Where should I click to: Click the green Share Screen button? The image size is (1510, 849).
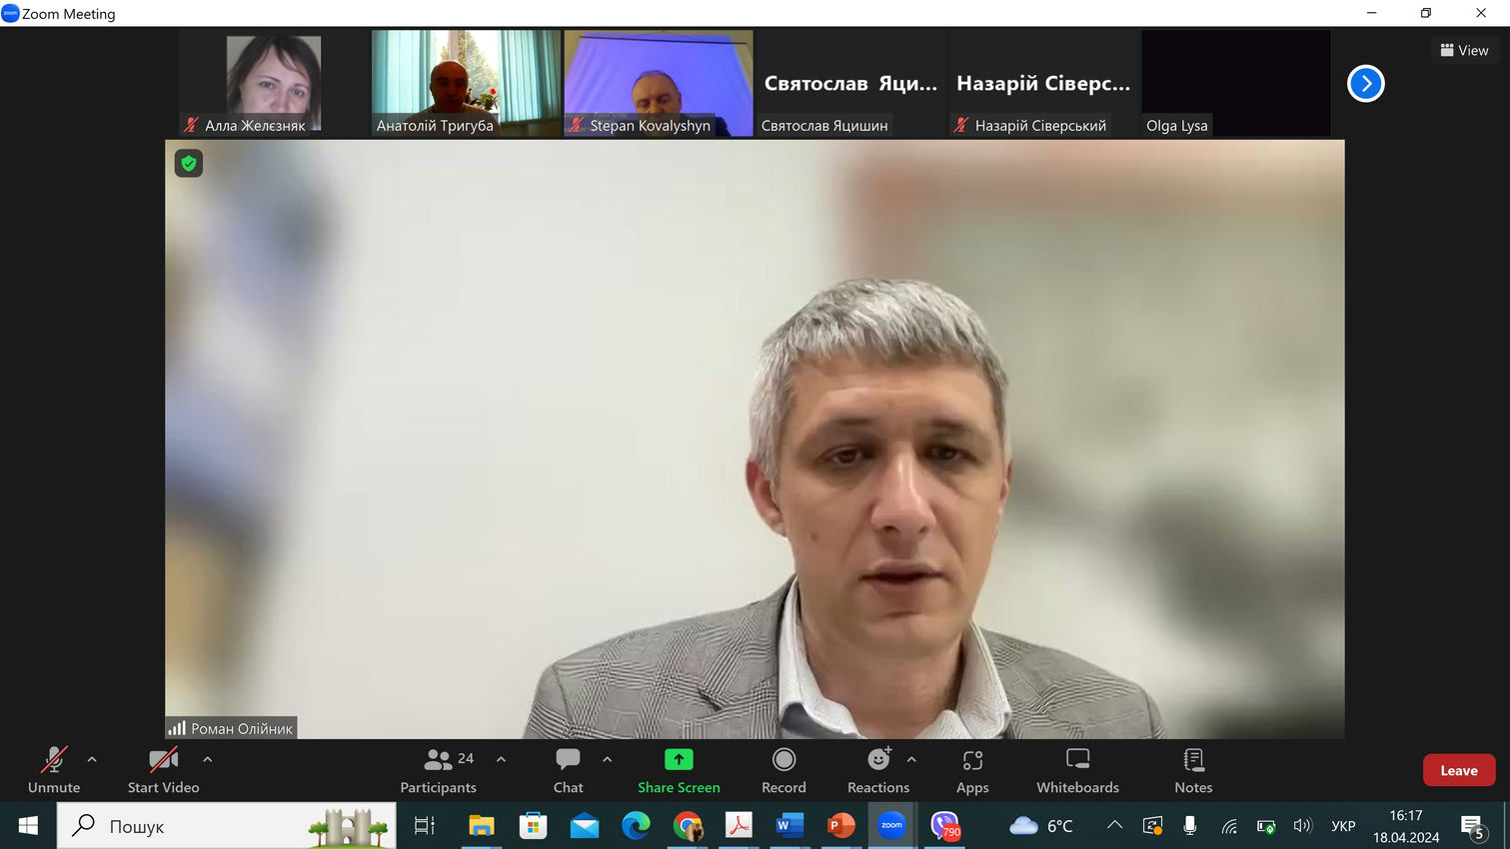point(679,770)
